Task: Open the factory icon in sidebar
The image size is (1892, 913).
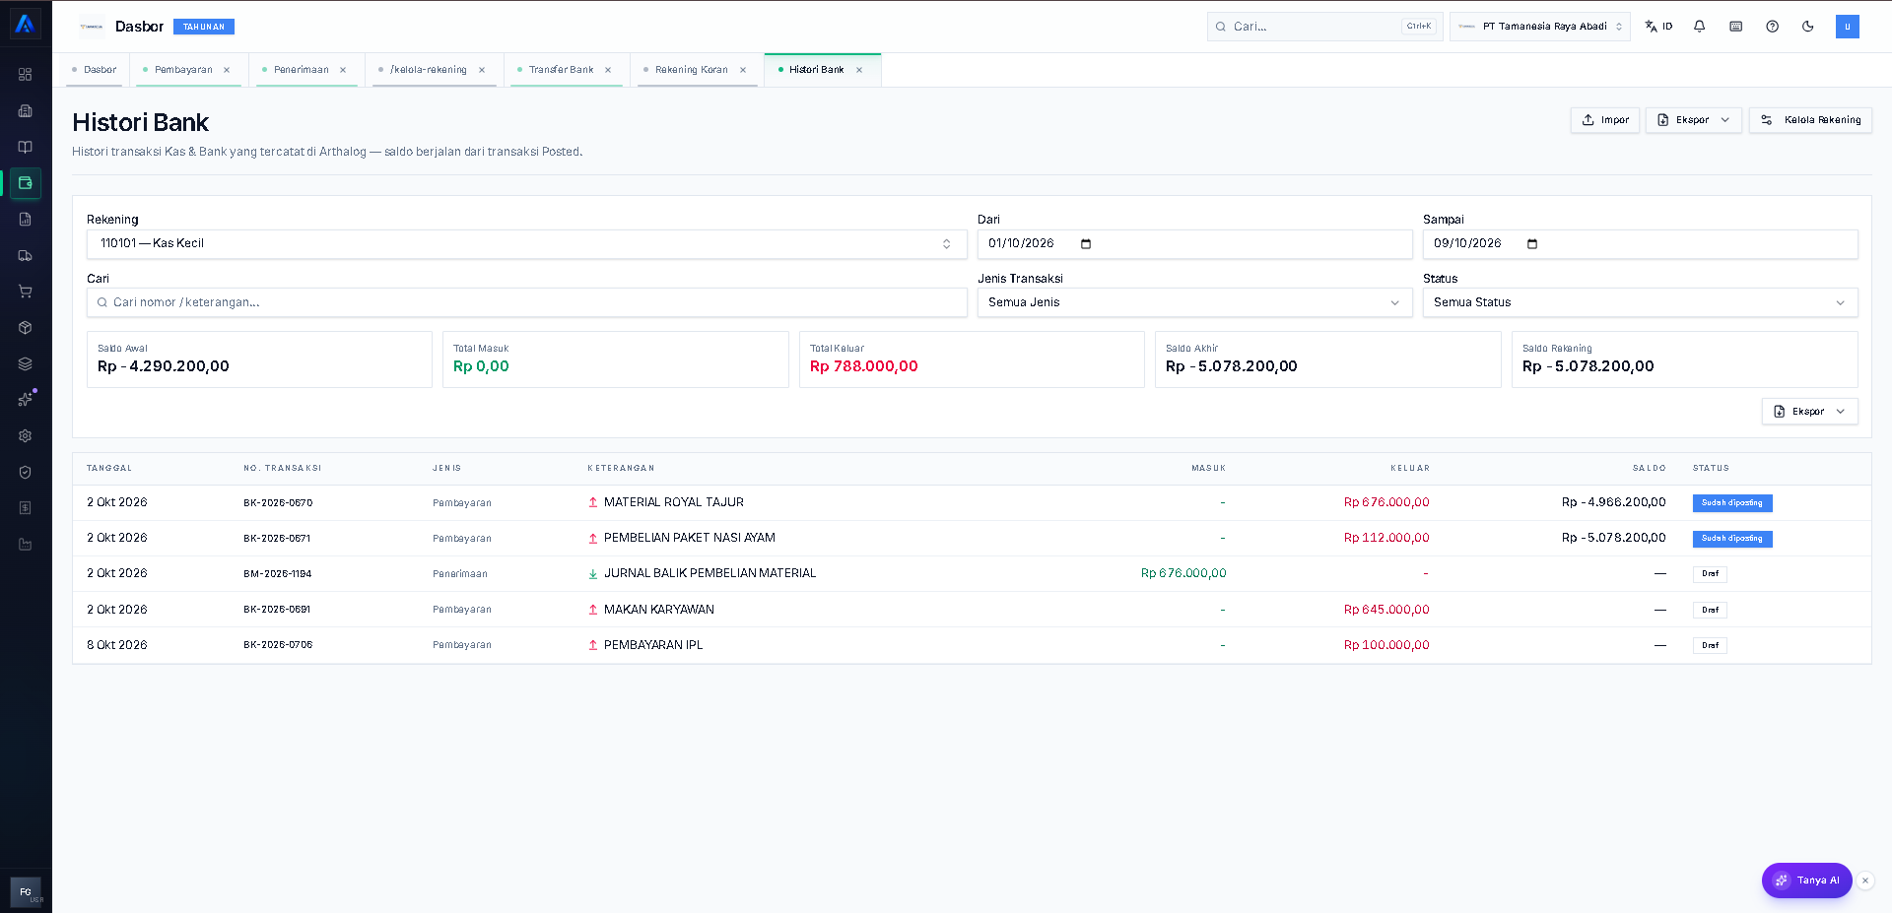Action: (x=26, y=545)
